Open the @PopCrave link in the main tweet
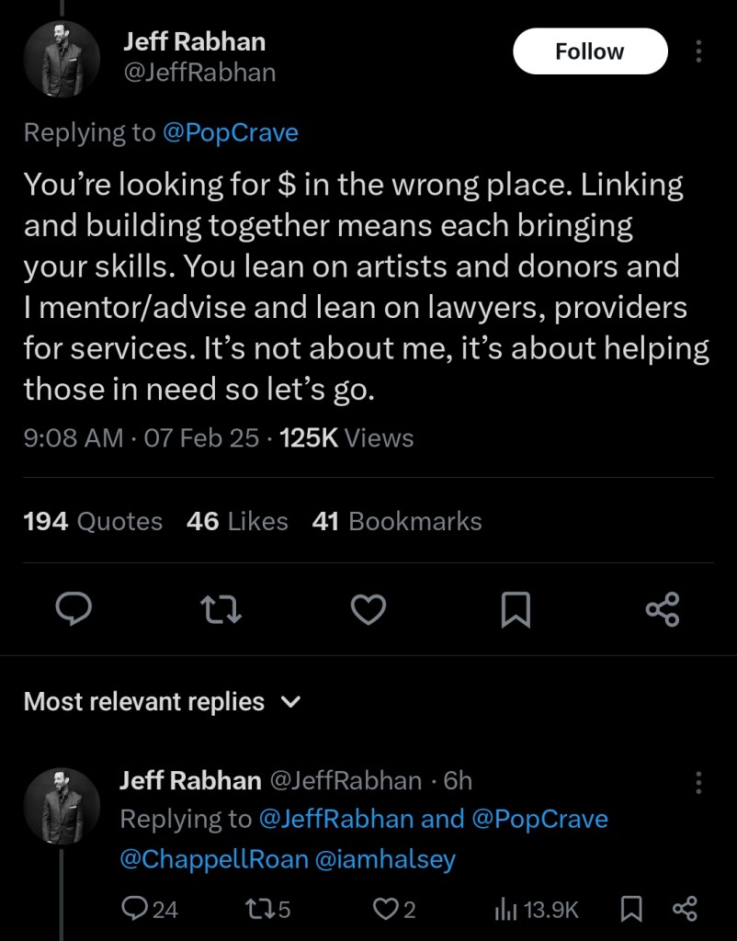Image resolution: width=737 pixels, height=941 pixels. 230,132
